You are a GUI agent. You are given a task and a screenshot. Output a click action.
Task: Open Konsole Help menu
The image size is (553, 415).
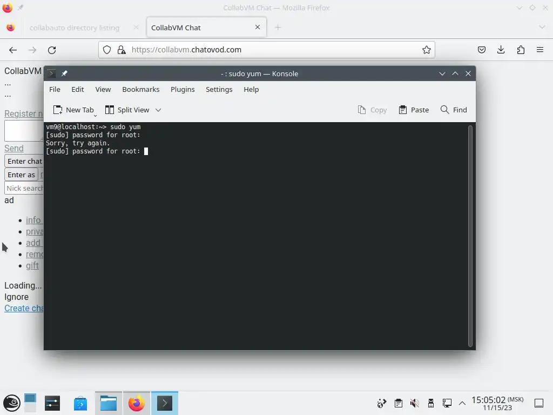click(x=251, y=89)
